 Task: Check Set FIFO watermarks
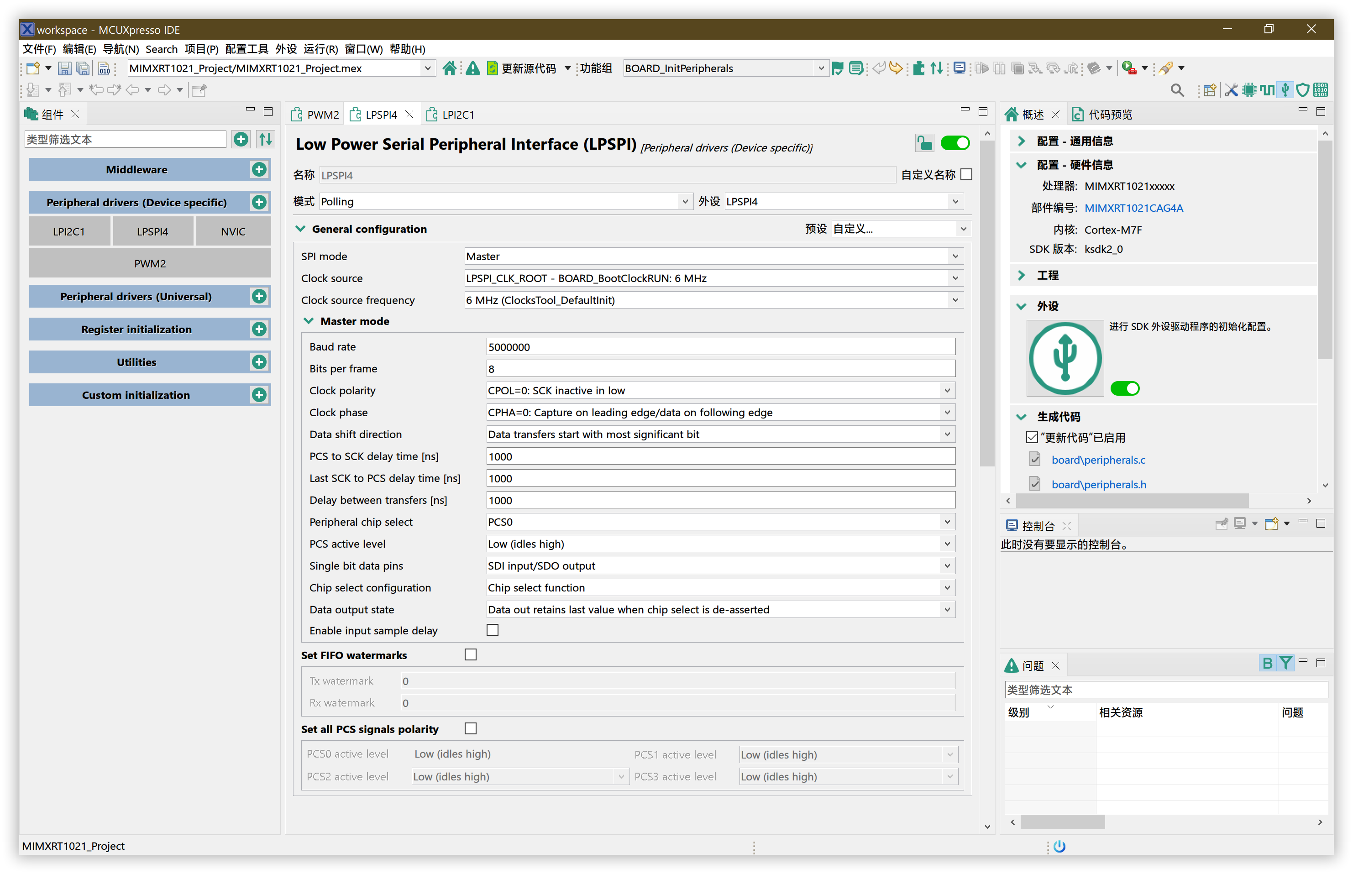(x=471, y=654)
